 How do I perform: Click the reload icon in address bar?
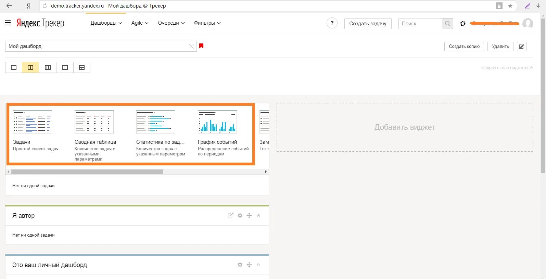point(45,6)
